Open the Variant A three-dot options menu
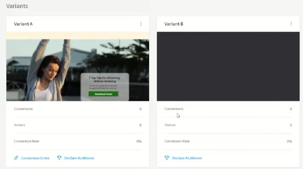 [140, 24]
